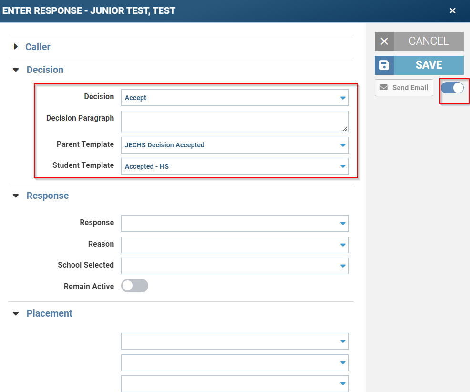Image resolution: width=470 pixels, height=392 pixels.
Task: Click the Decision Paragraph resize handle
Action: coord(345,129)
